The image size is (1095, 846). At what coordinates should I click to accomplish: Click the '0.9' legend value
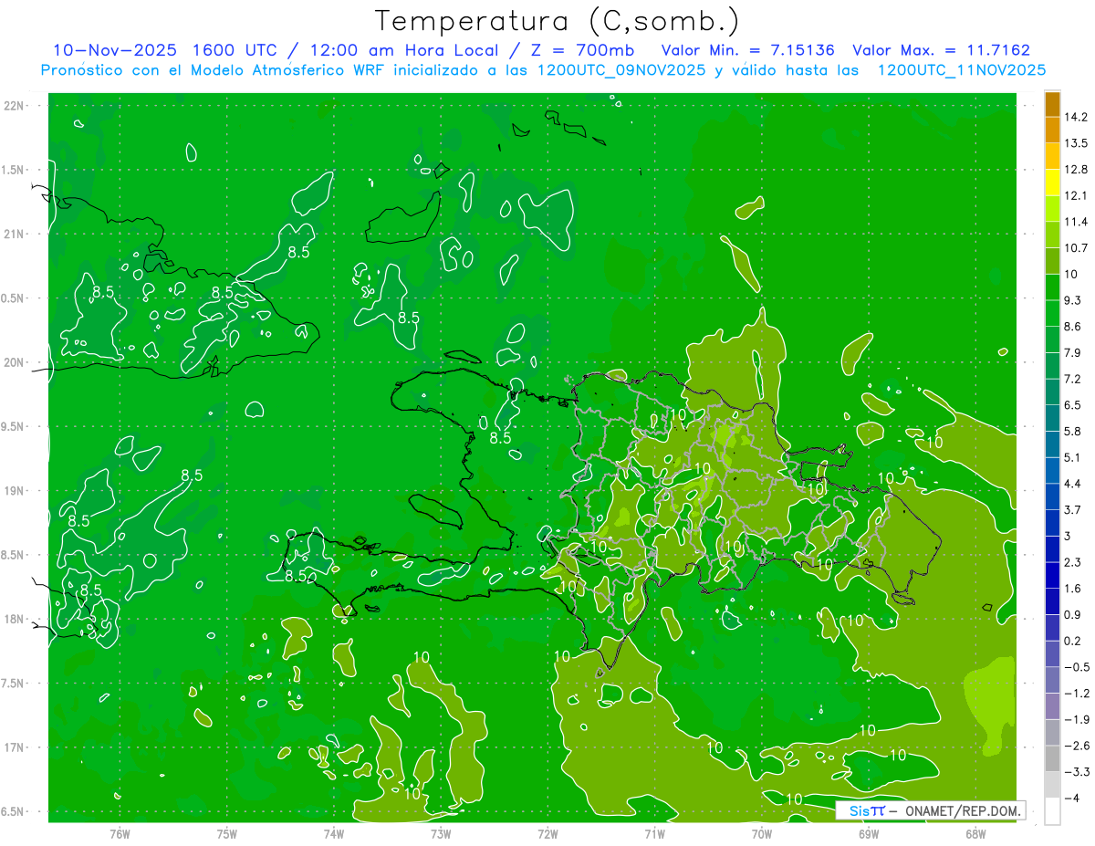1072,615
